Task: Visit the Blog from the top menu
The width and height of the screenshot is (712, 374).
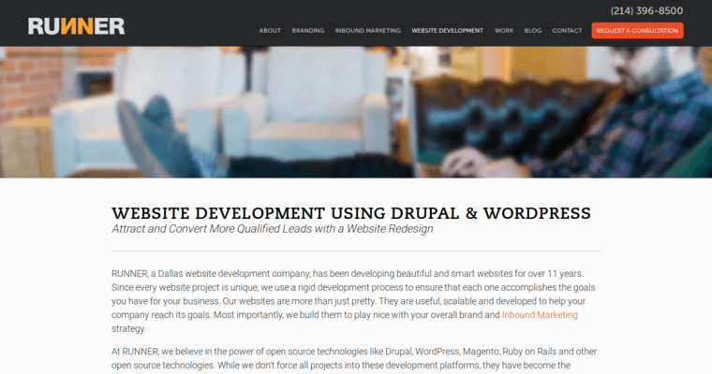Action: click(532, 31)
